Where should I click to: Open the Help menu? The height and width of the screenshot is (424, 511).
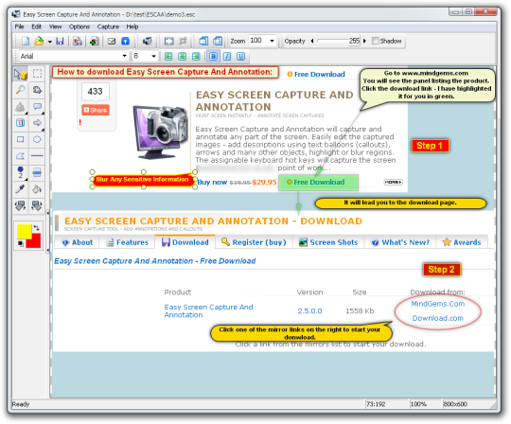click(132, 26)
